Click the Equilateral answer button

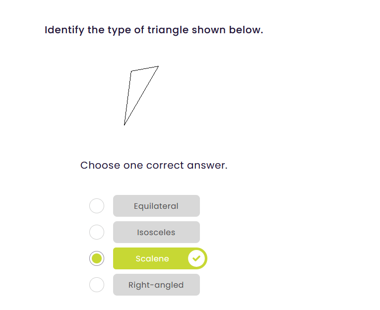[156, 206]
